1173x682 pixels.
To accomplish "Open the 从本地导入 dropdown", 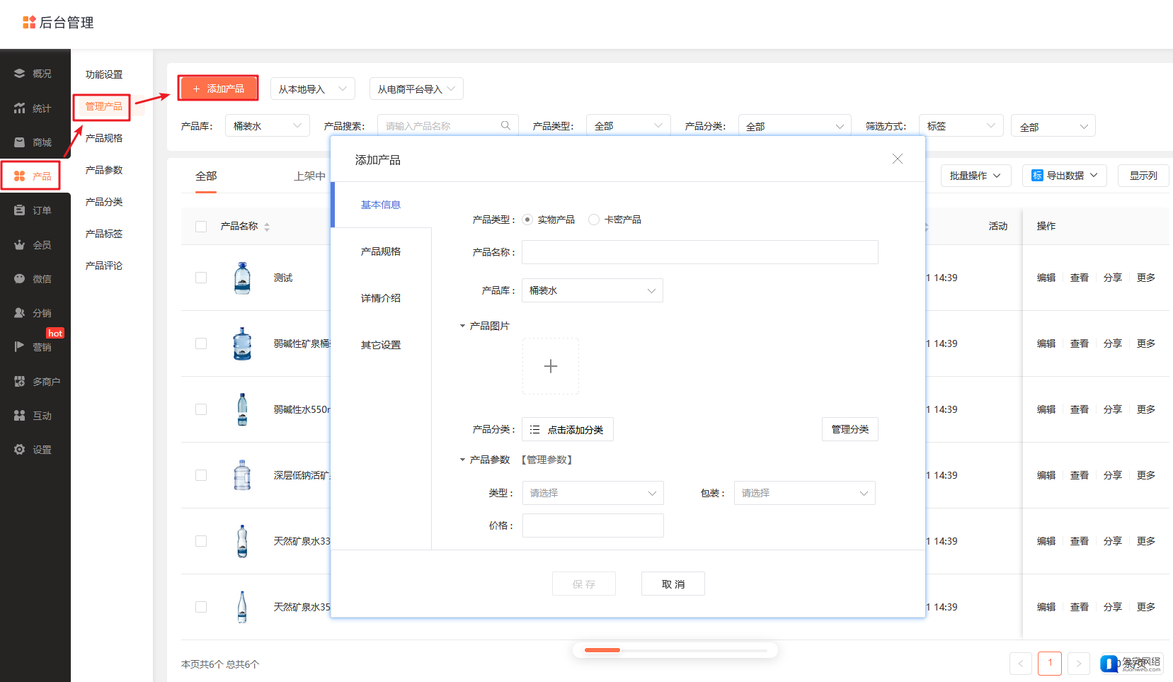I will pyautogui.click(x=312, y=89).
